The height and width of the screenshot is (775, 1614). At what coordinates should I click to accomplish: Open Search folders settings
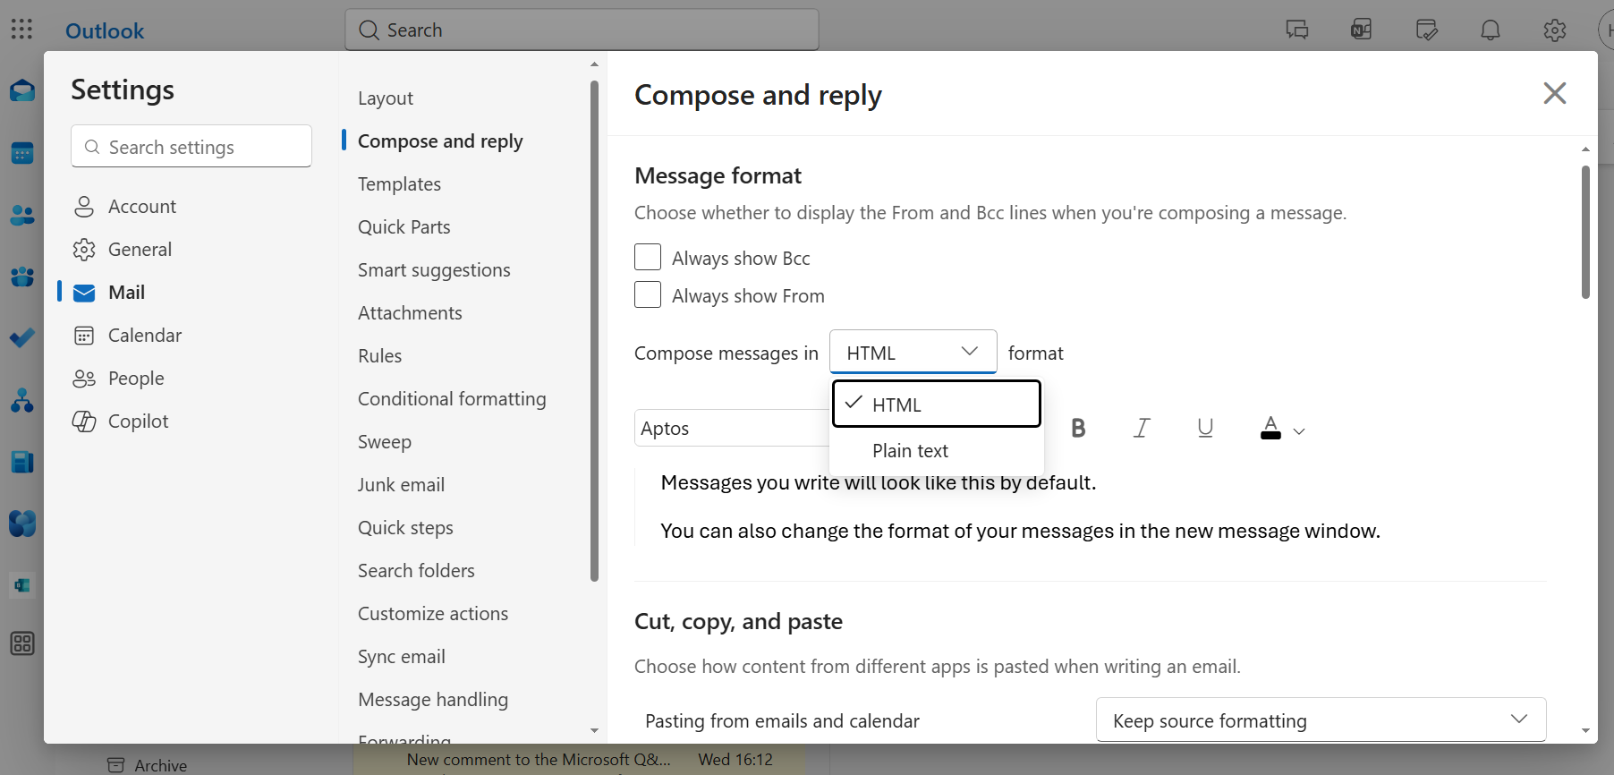[x=416, y=571]
